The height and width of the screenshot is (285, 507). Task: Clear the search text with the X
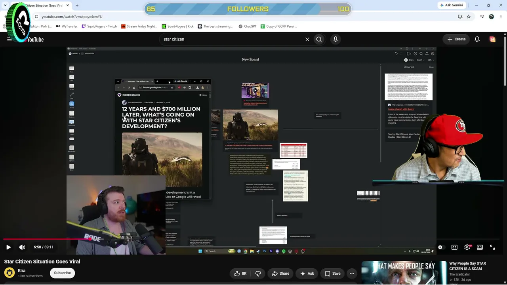307,39
